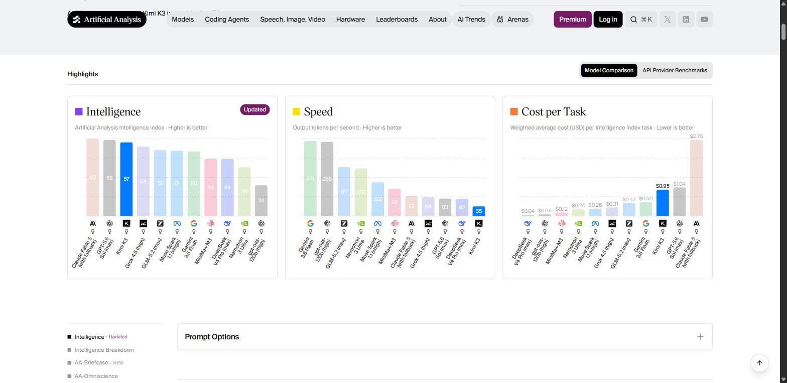Click the Kimi K3 57 bar in Intelligence
The height and width of the screenshot is (383, 787).
(x=126, y=179)
